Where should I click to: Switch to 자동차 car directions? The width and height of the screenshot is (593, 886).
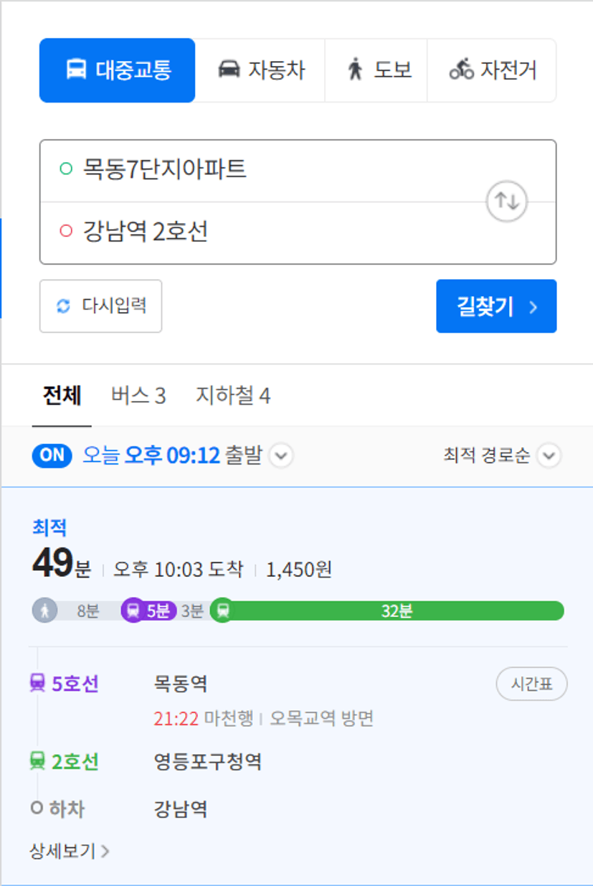(260, 70)
